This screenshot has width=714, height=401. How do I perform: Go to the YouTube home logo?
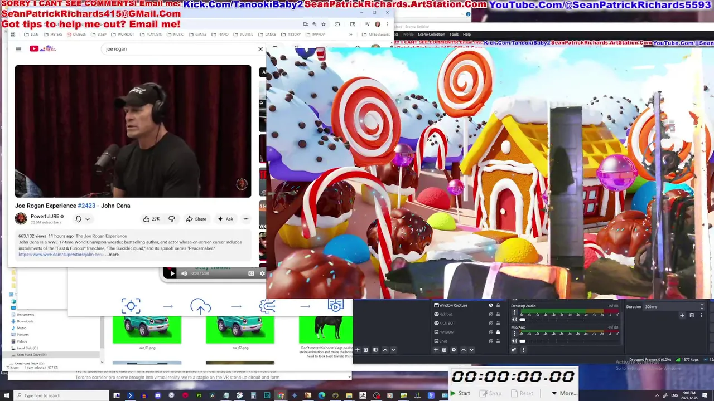(43, 49)
